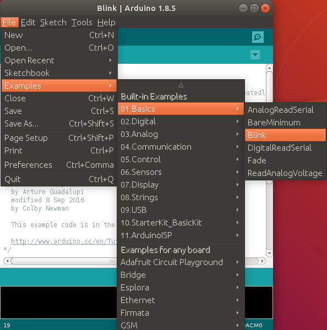The height and width of the screenshot is (330, 327).
Task: Open the Adafruit Circuit Playground submenu
Action: [181, 262]
